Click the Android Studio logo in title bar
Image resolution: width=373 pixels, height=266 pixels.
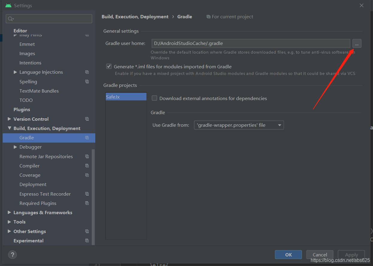[x=8, y=5]
